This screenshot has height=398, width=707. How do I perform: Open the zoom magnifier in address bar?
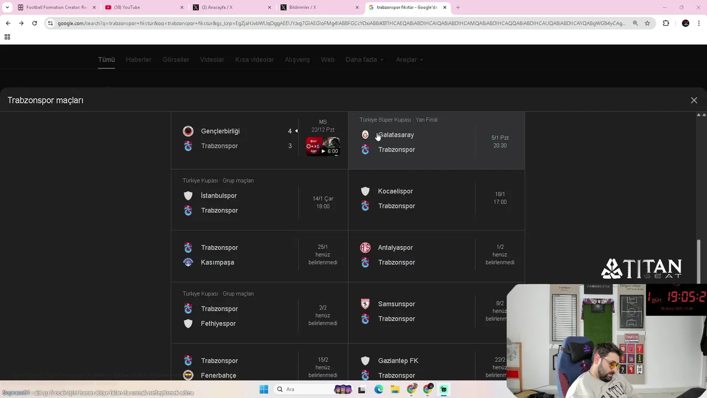(635, 23)
